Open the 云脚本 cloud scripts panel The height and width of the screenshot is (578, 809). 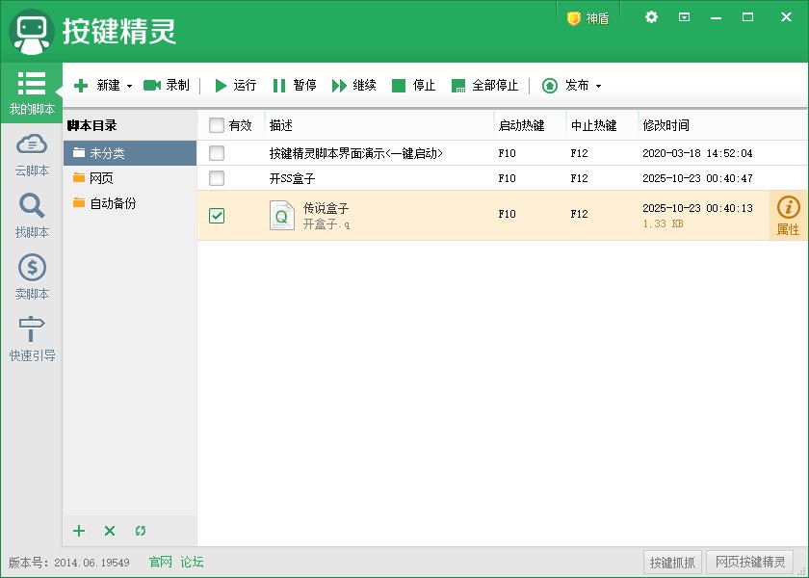pyautogui.click(x=32, y=156)
